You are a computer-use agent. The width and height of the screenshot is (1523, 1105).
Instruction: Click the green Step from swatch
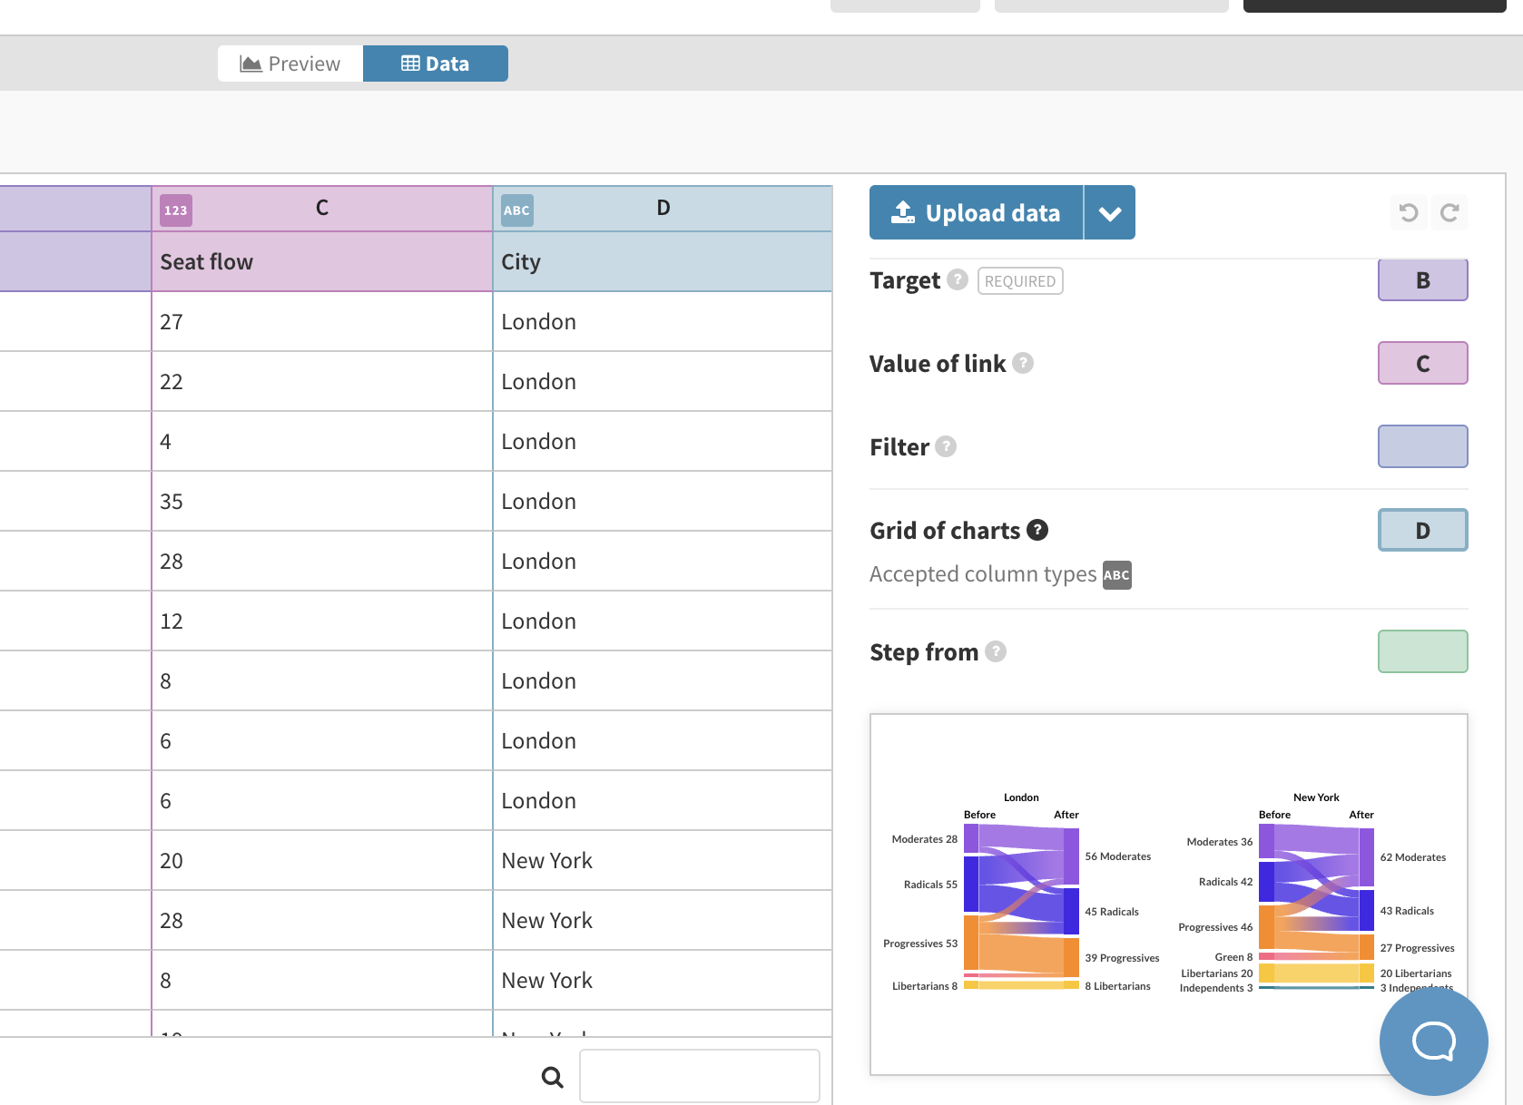point(1422,651)
